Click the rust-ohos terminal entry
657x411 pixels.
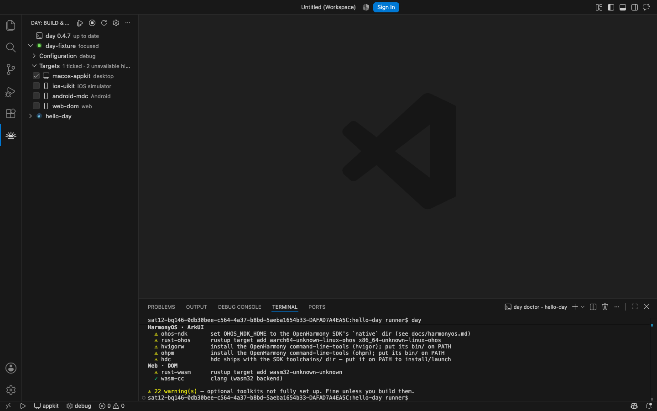click(176, 340)
